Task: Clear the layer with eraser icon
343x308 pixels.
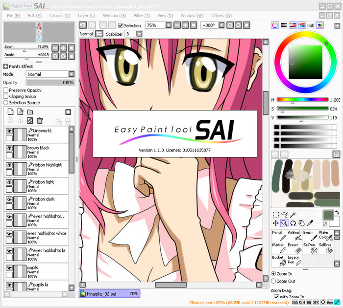Action: [30, 120]
